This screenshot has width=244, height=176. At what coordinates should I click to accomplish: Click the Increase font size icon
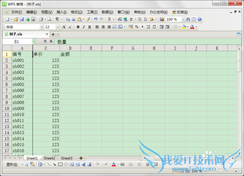tap(64, 27)
